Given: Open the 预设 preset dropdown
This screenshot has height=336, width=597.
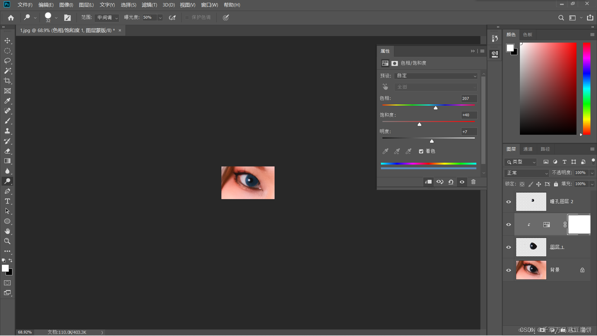Looking at the screenshot, I should coord(435,76).
